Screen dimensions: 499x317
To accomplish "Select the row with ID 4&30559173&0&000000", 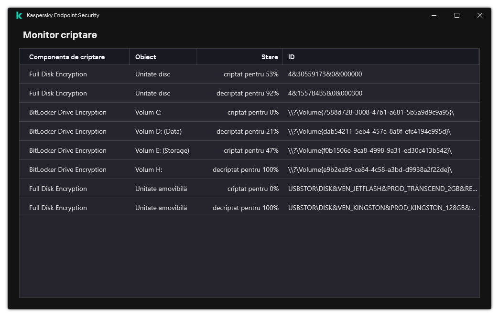I will 325,74.
